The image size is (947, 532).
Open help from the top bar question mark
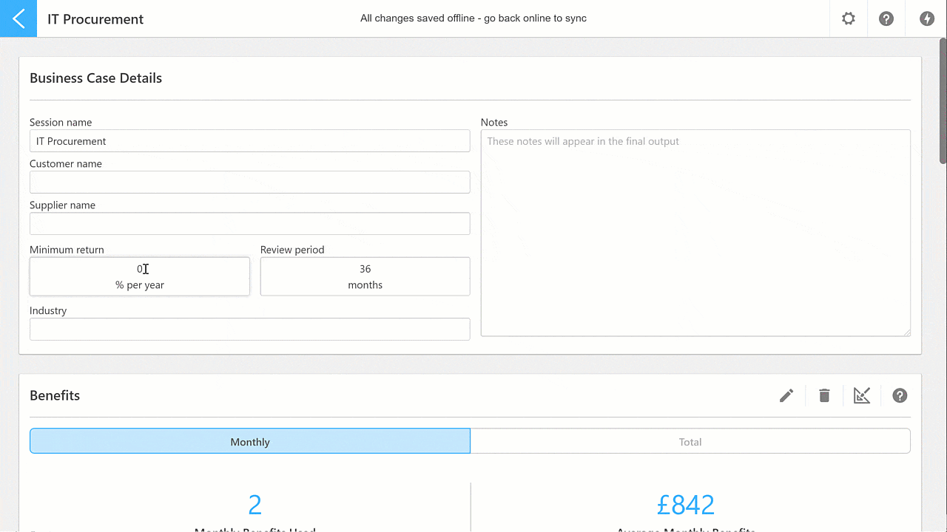point(886,18)
